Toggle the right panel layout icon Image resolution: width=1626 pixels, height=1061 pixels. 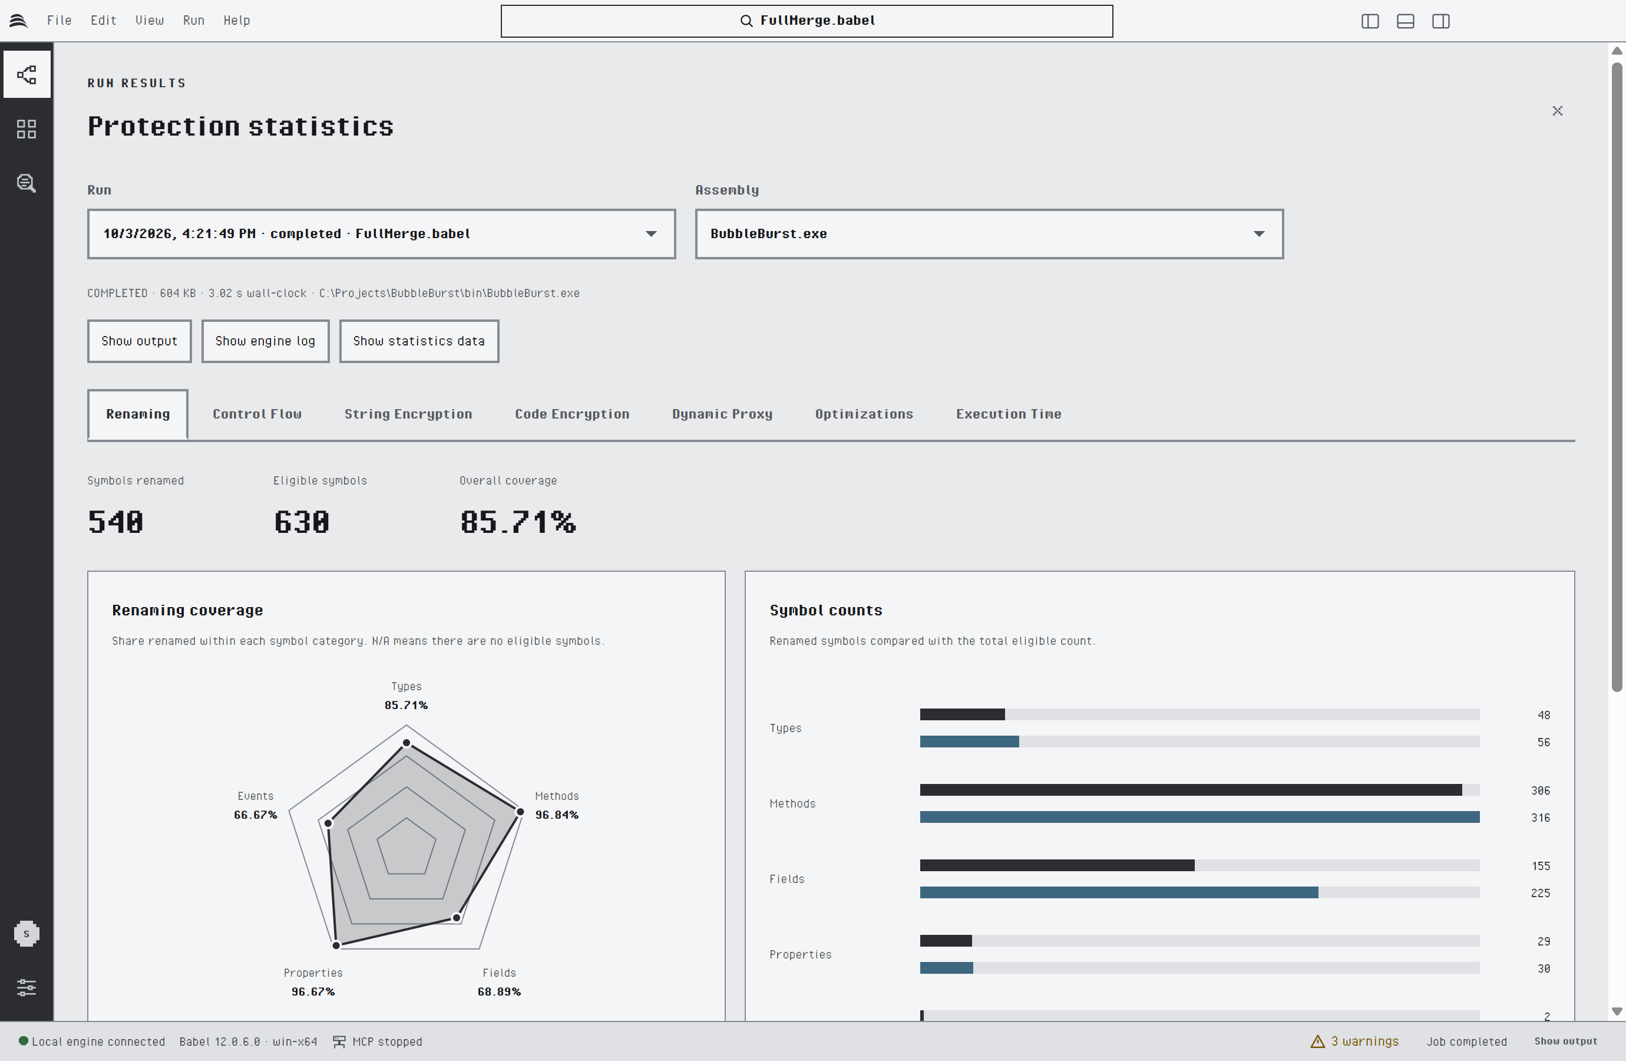[1441, 21]
